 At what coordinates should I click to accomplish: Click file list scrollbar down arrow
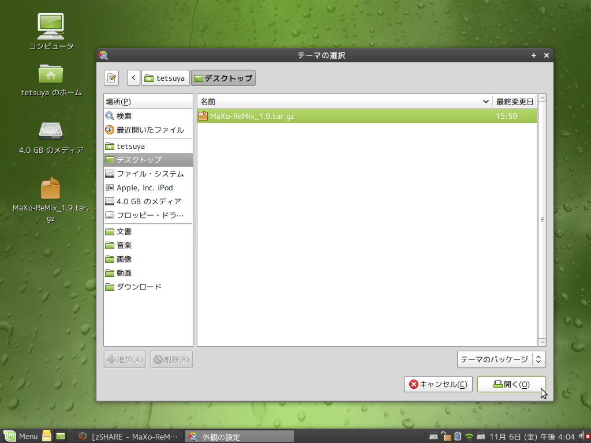click(542, 342)
